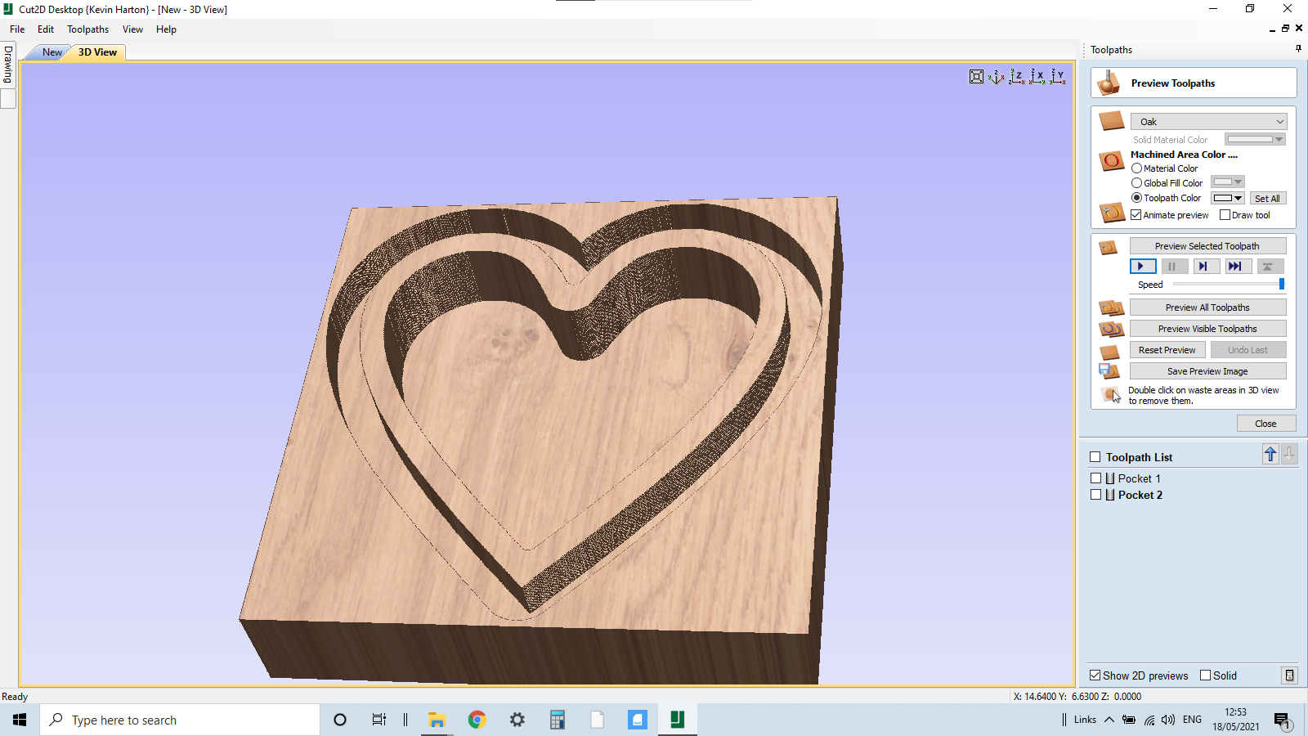1308x736 pixels.
Task: Select the Material Color radio option
Action: (x=1136, y=168)
